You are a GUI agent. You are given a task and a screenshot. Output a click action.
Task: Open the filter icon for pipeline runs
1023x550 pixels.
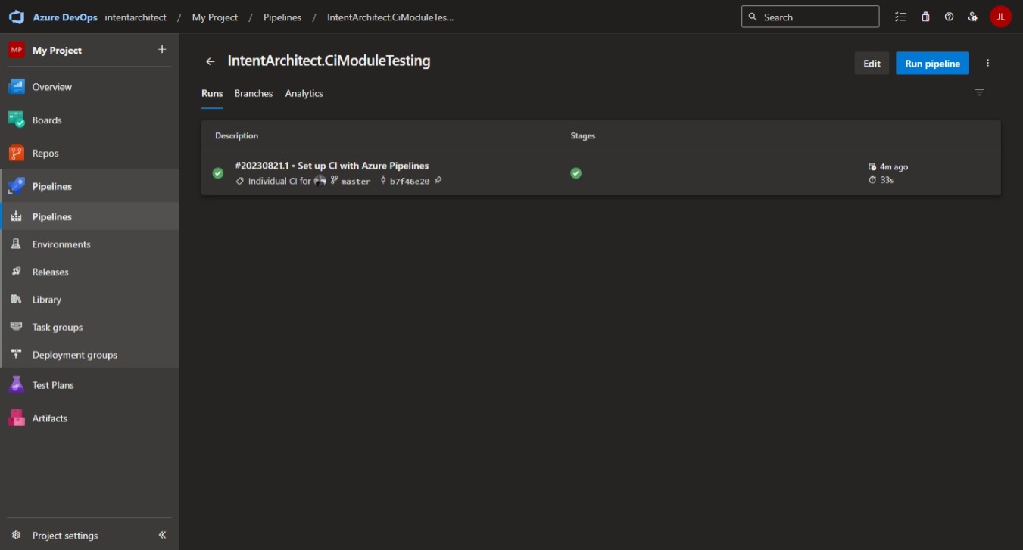(x=979, y=92)
